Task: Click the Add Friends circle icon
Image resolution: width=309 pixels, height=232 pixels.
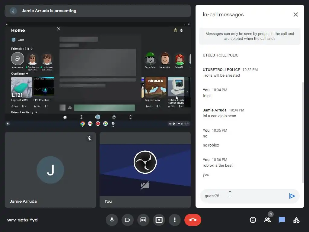Action: 18,59
